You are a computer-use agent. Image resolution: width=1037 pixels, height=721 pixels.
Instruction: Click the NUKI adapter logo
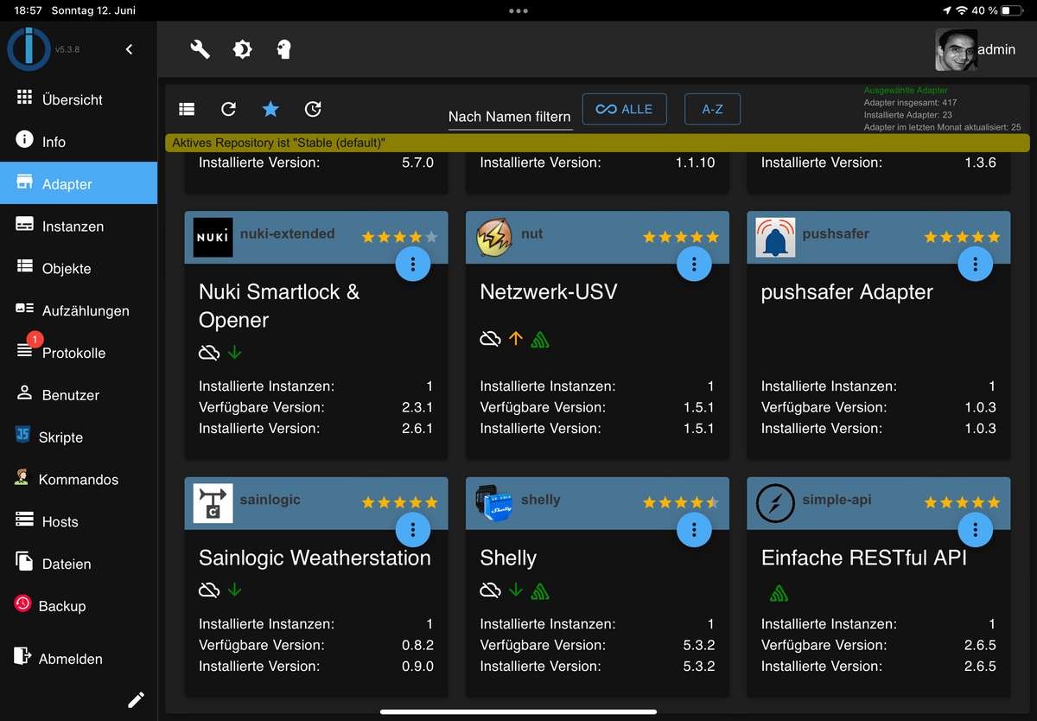coord(213,237)
